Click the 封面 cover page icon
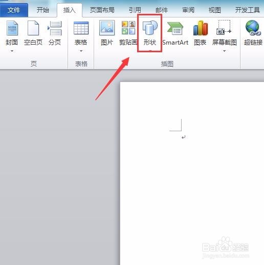 pos(12,28)
